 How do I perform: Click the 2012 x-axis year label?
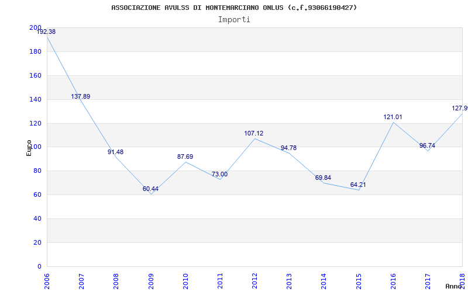(254, 281)
